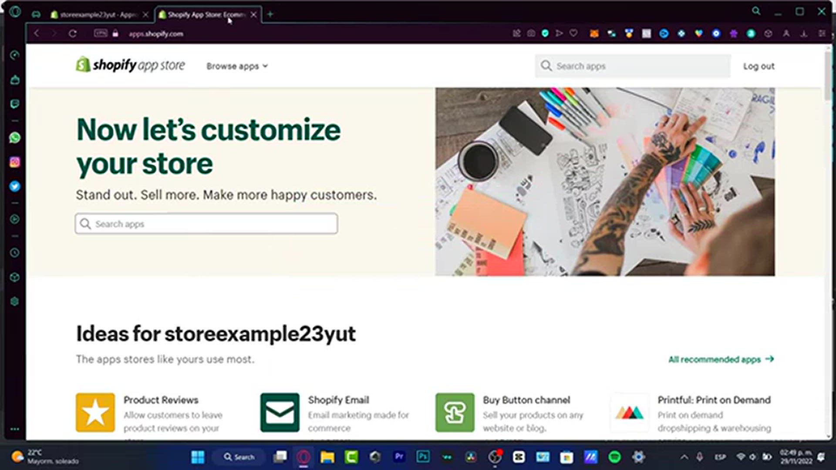Click the Buy Button channel green icon
Viewport: 836px width, 470px height.
click(455, 413)
